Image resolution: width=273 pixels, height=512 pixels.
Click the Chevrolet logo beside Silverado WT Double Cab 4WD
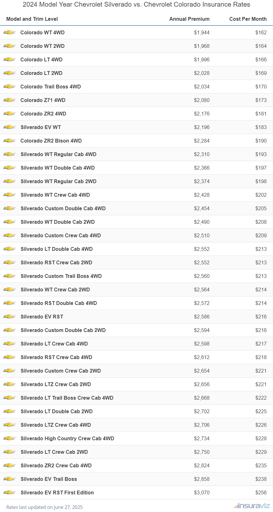coord(9,168)
